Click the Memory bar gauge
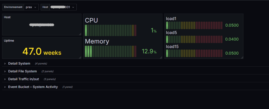Screen dimensions: 269x109 tap(111, 51)
